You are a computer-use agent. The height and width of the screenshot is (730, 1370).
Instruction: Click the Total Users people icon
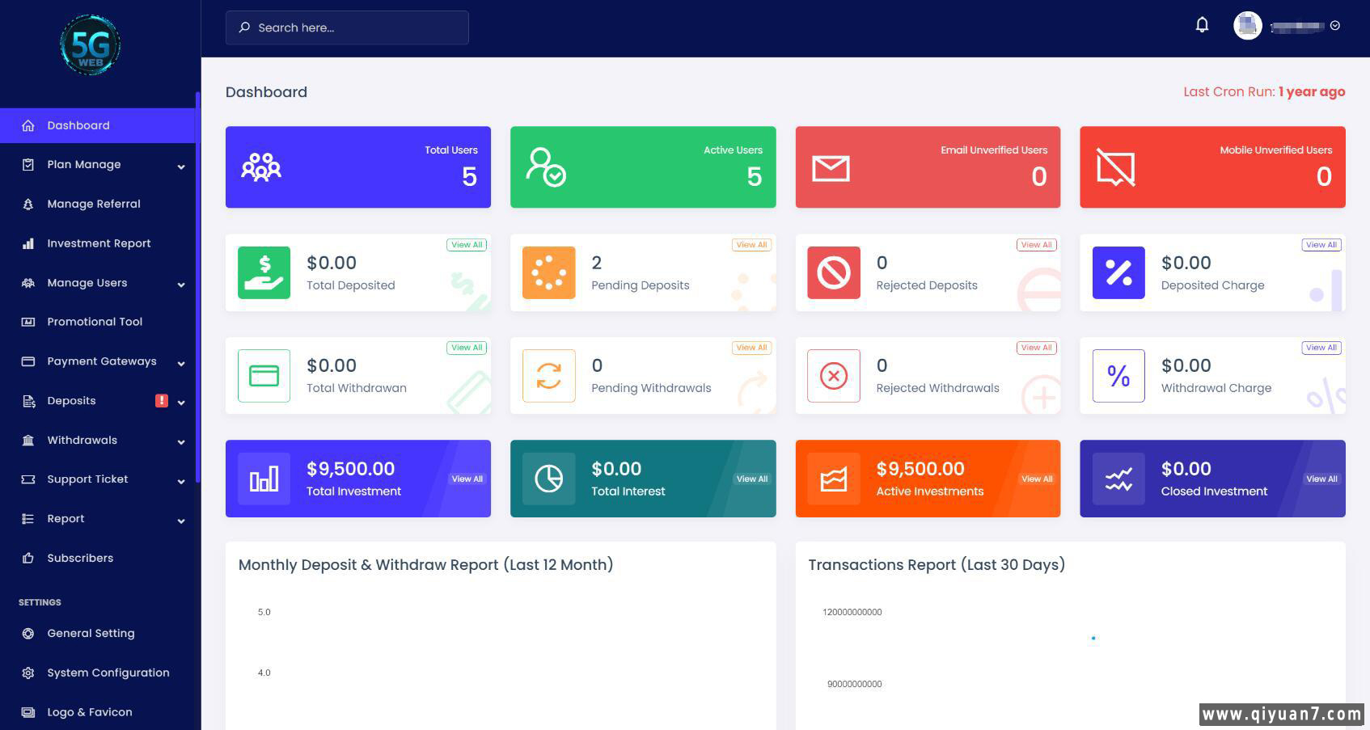coord(261,167)
